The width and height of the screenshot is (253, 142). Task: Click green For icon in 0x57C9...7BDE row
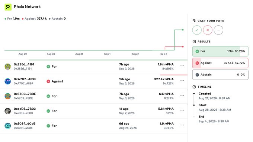coord(48,96)
